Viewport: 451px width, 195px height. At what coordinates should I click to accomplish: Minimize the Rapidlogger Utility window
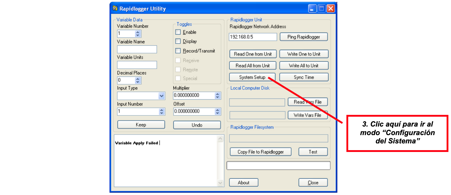tap(312, 9)
